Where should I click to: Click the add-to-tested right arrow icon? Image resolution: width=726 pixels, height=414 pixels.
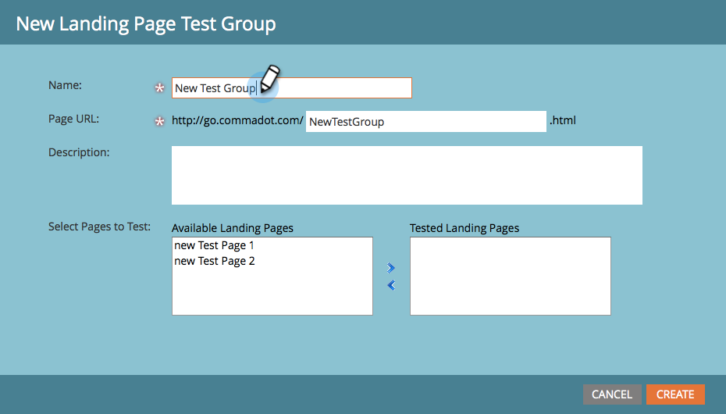(x=391, y=268)
